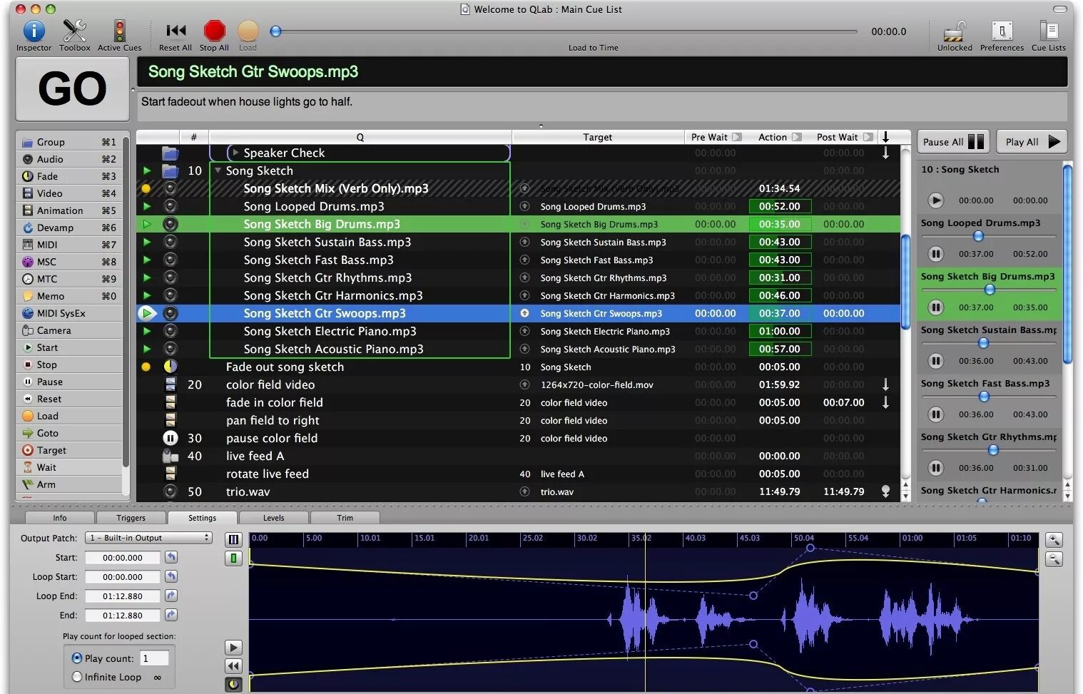Click the Start time field
The image size is (1083, 694).
122,558
